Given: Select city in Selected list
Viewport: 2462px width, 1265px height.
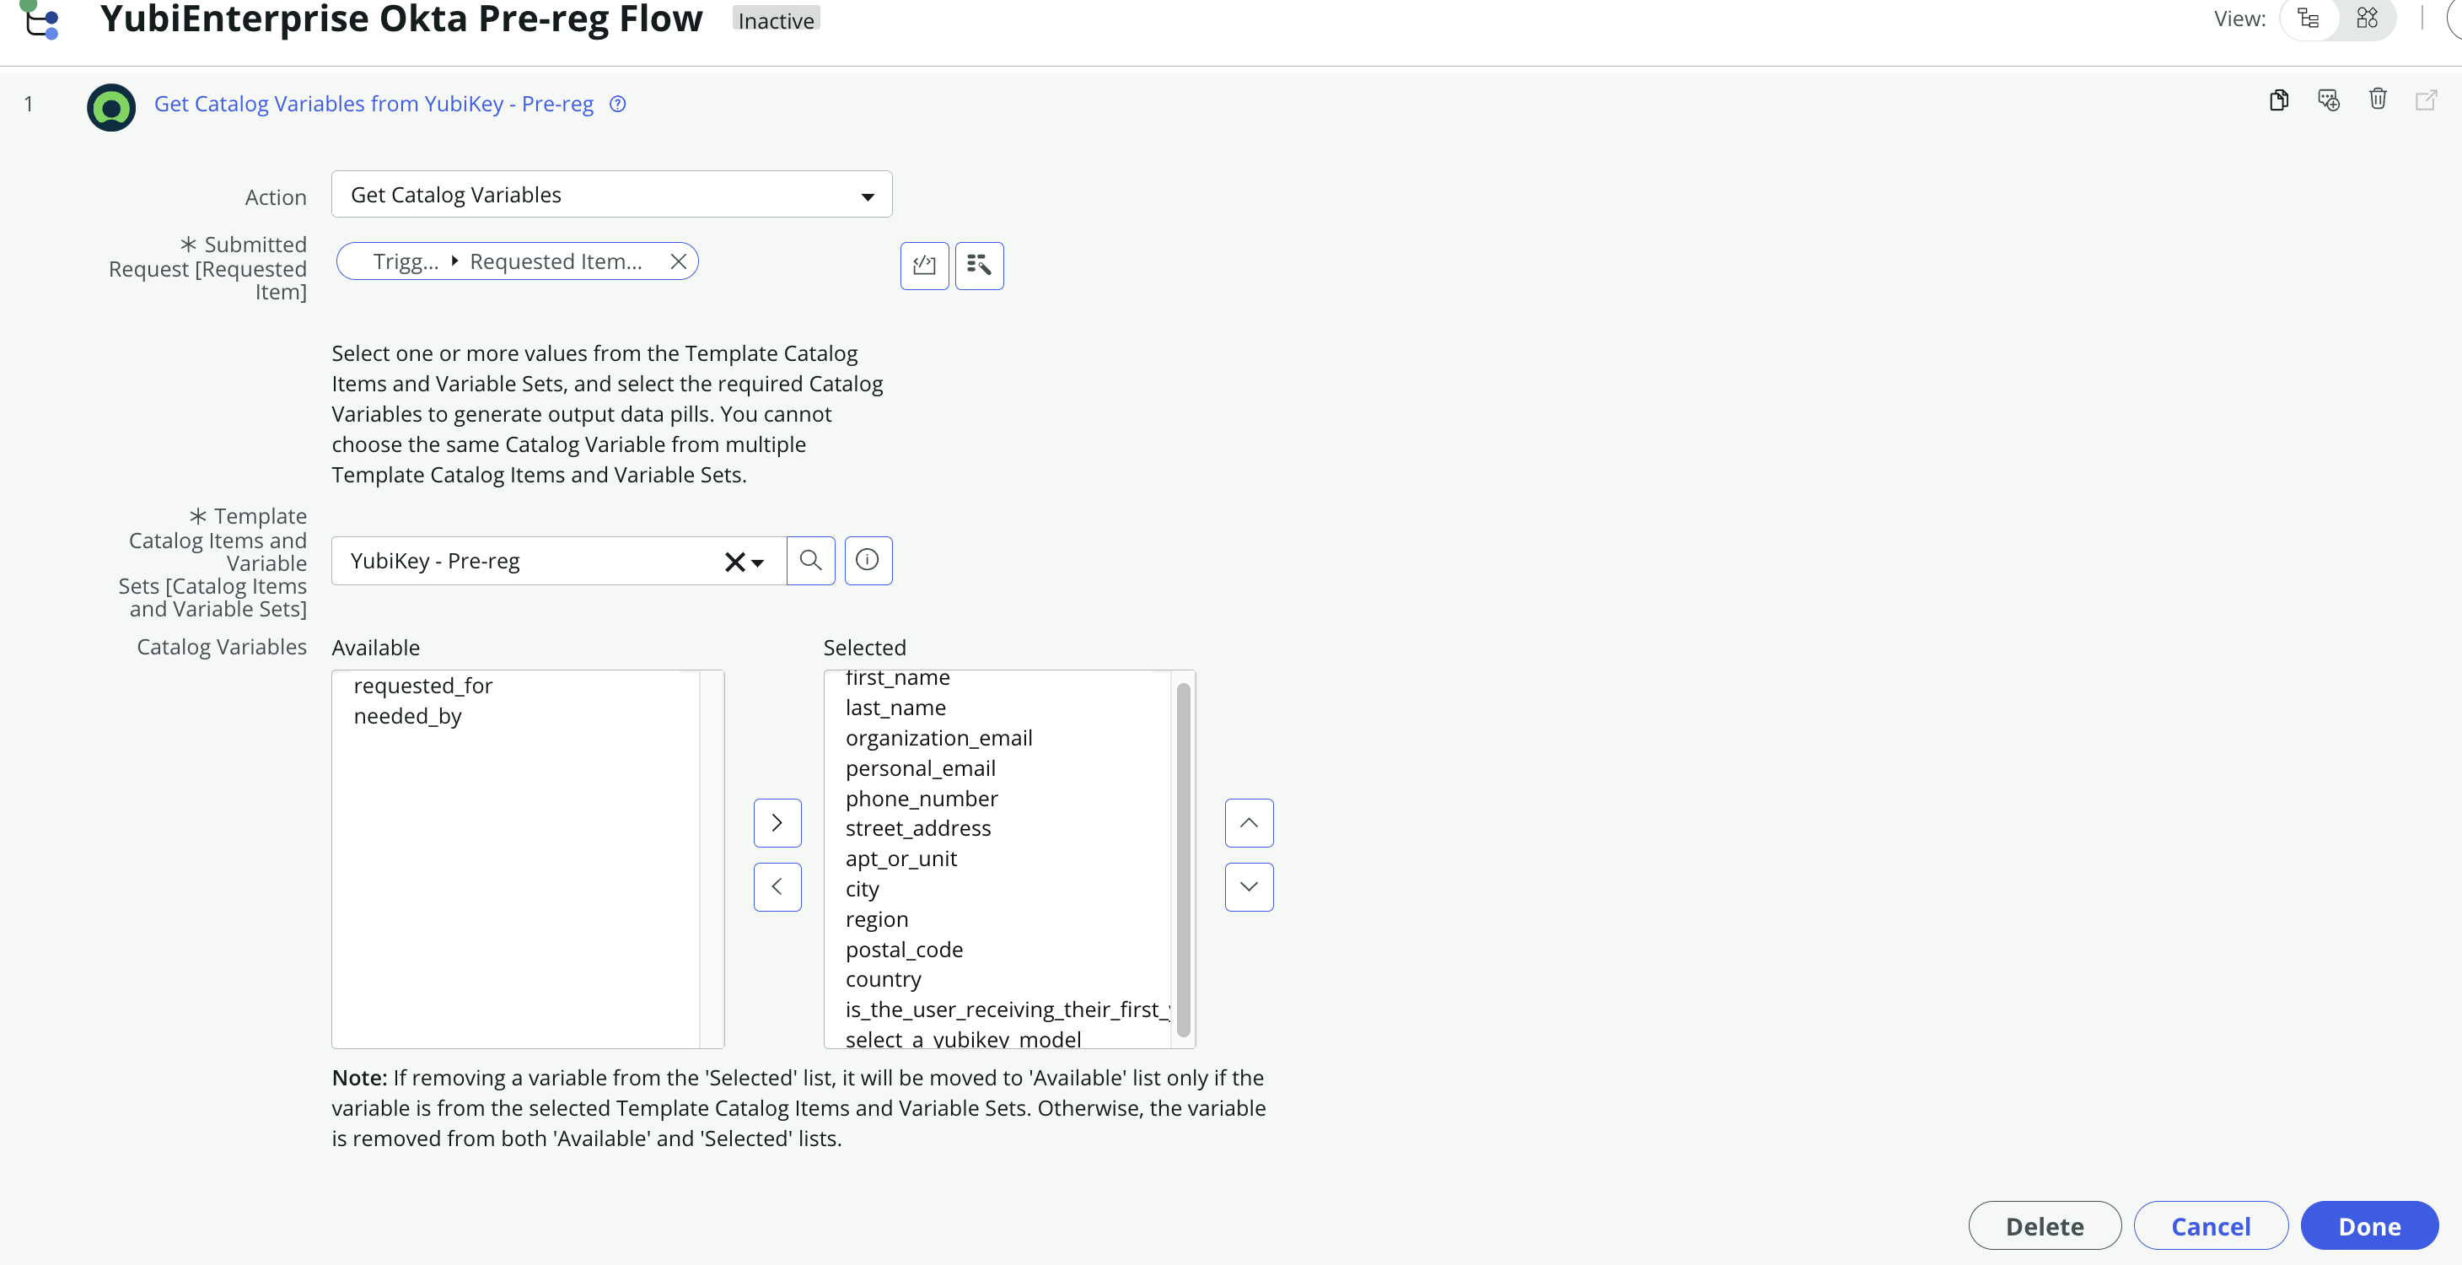Looking at the screenshot, I should click(x=862, y=889).
